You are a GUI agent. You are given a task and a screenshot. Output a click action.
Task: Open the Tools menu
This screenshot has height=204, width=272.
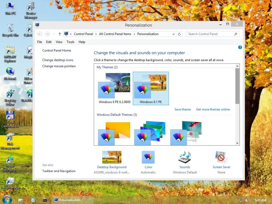[x=70, y=42]
